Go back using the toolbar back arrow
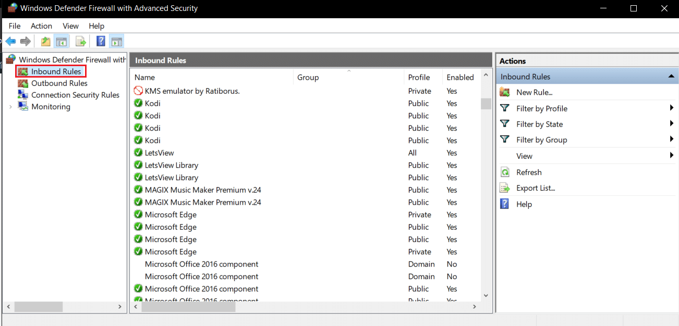 [11, 41]
